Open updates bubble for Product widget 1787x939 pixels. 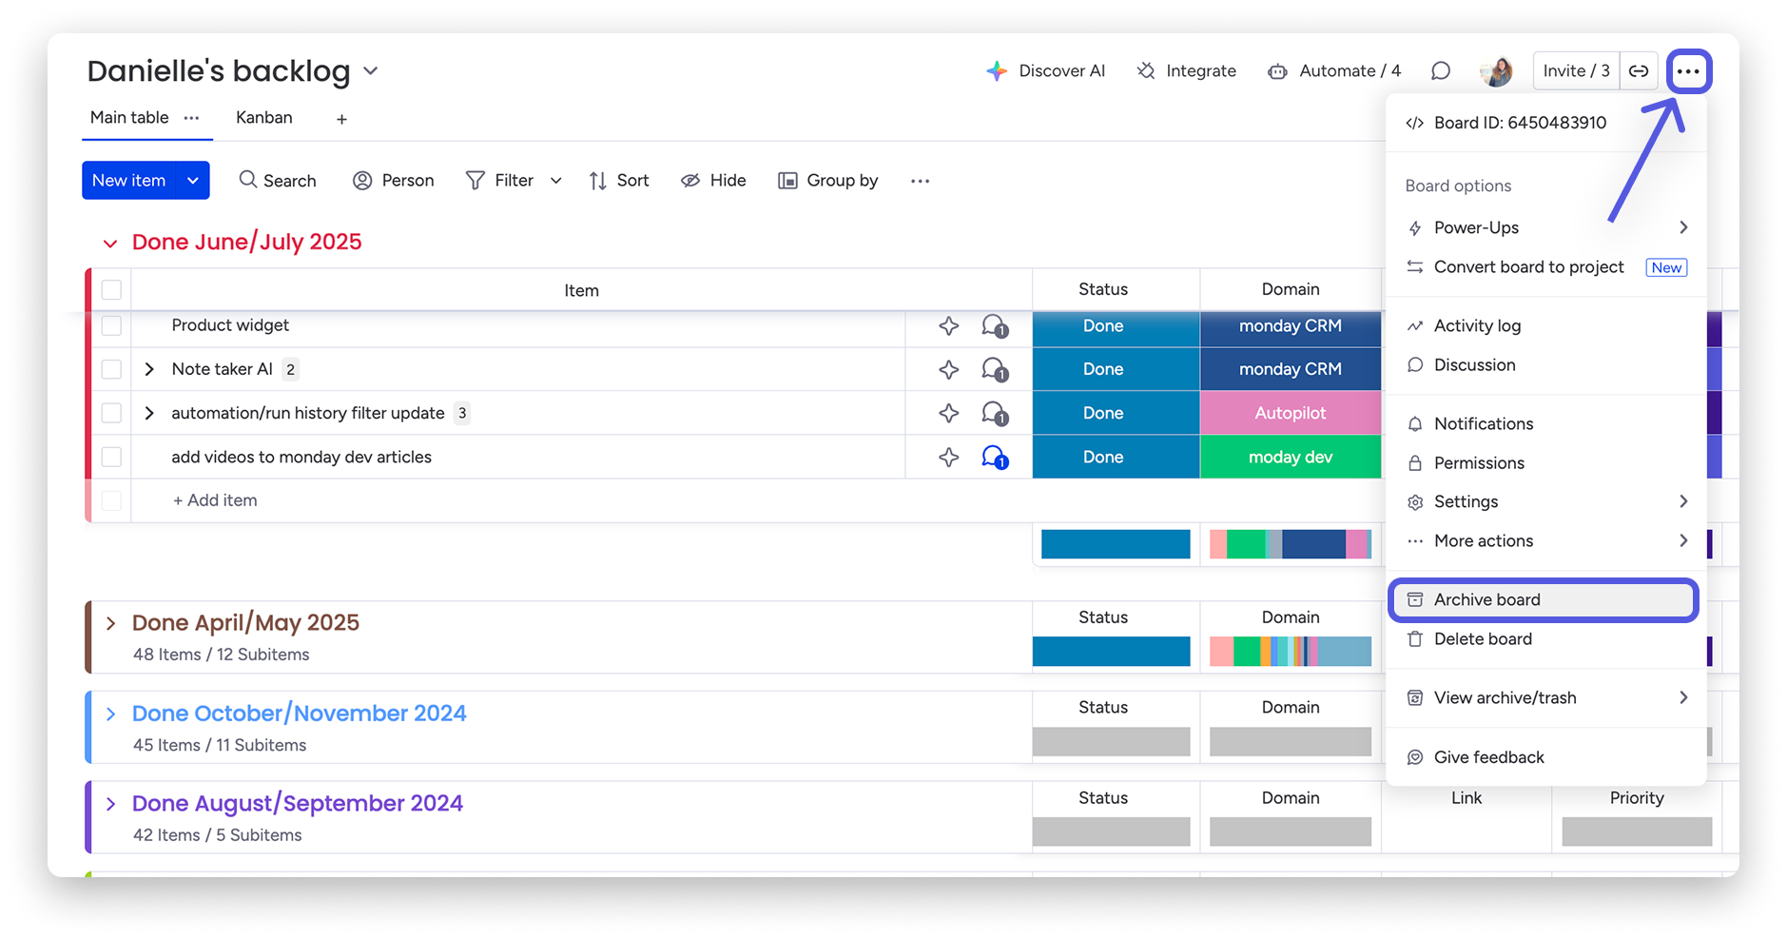pos(995,326)
